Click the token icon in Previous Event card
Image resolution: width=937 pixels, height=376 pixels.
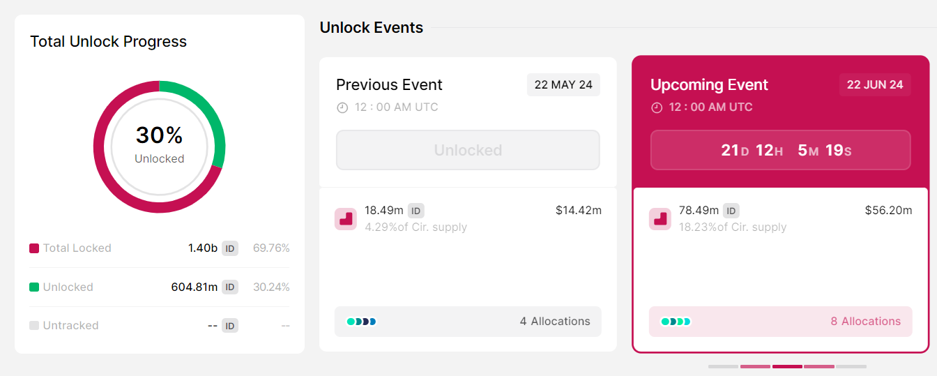click(346, 218)
